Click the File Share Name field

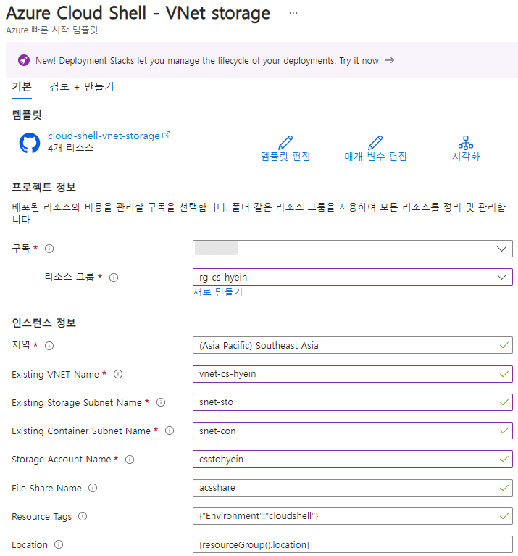[x=353, y=488]
